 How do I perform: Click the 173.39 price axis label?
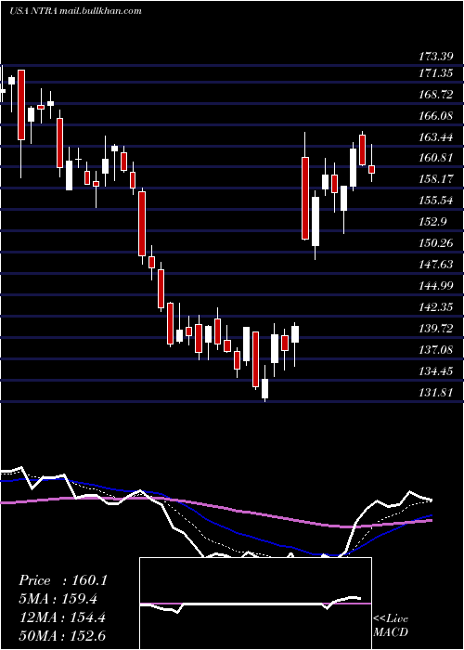pyautogui.click(x=436, y=56)
